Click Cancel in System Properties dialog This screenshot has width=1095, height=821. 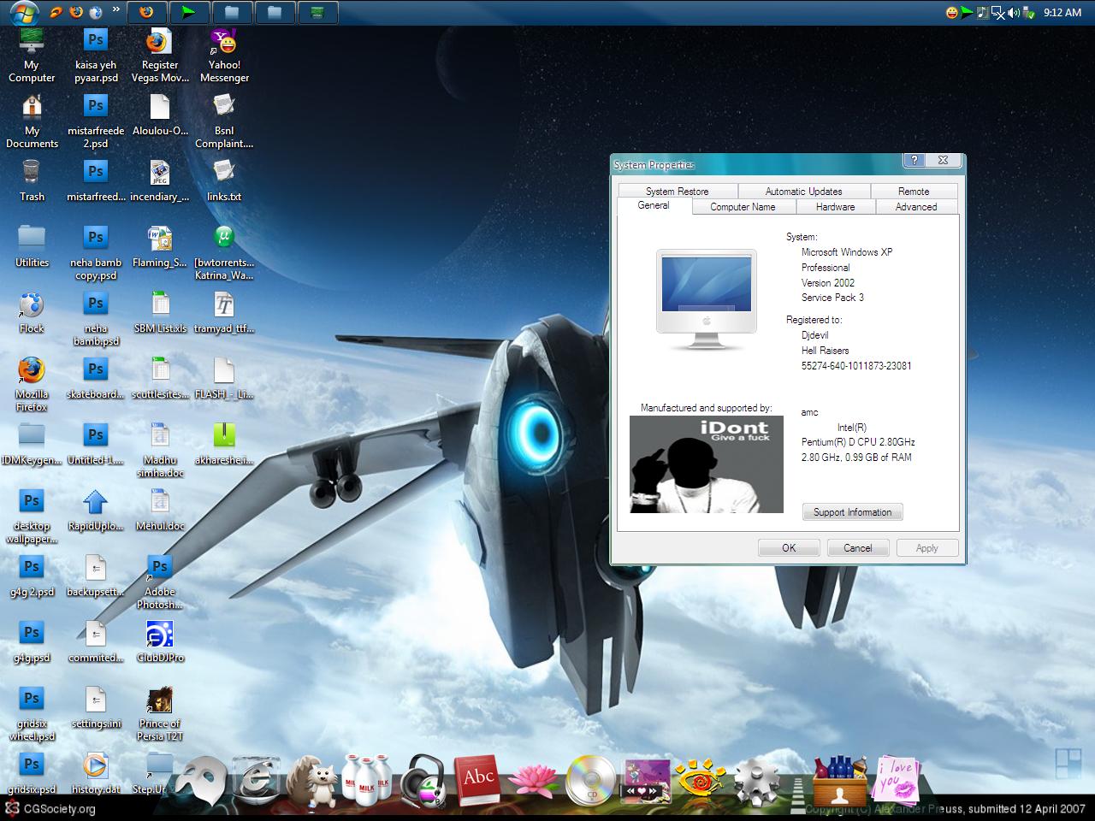(857, 548)
